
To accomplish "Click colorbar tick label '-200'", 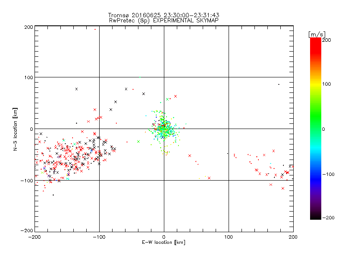I will tap(328, 218).
